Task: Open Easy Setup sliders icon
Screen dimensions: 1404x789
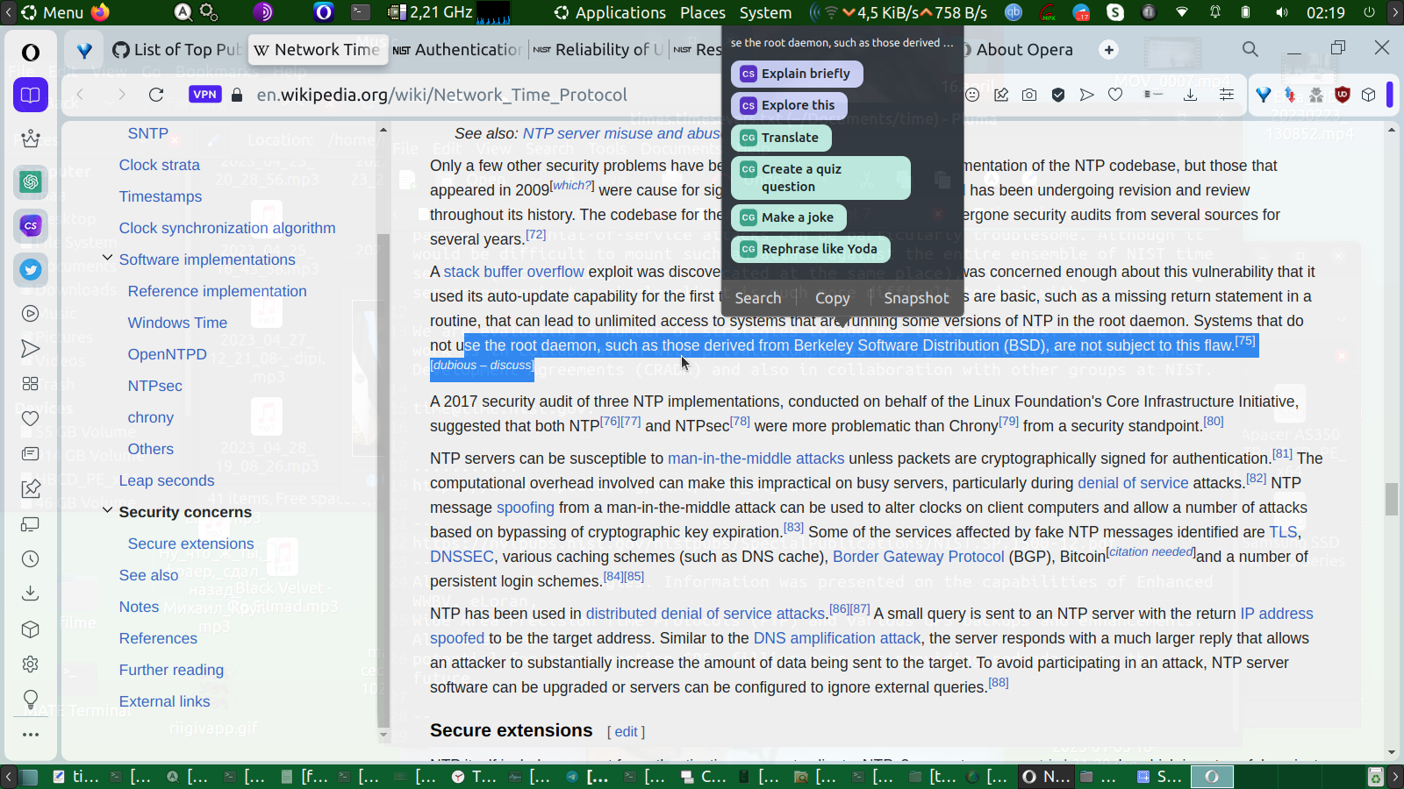Action: [1227, 95]
